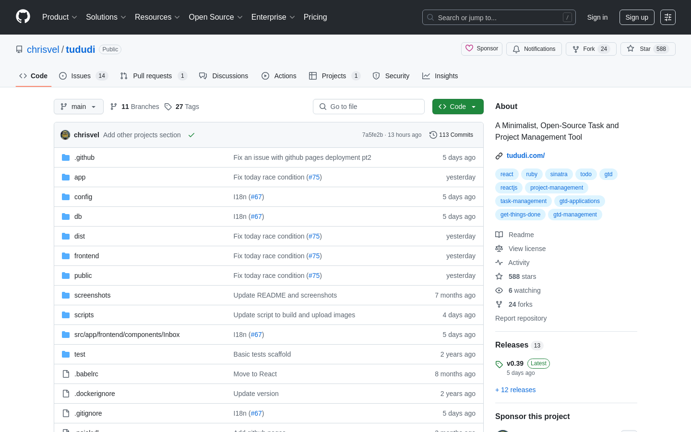The image size is (691, 432).
Task: View license in About sidebar
Action: tap(520, 249)
